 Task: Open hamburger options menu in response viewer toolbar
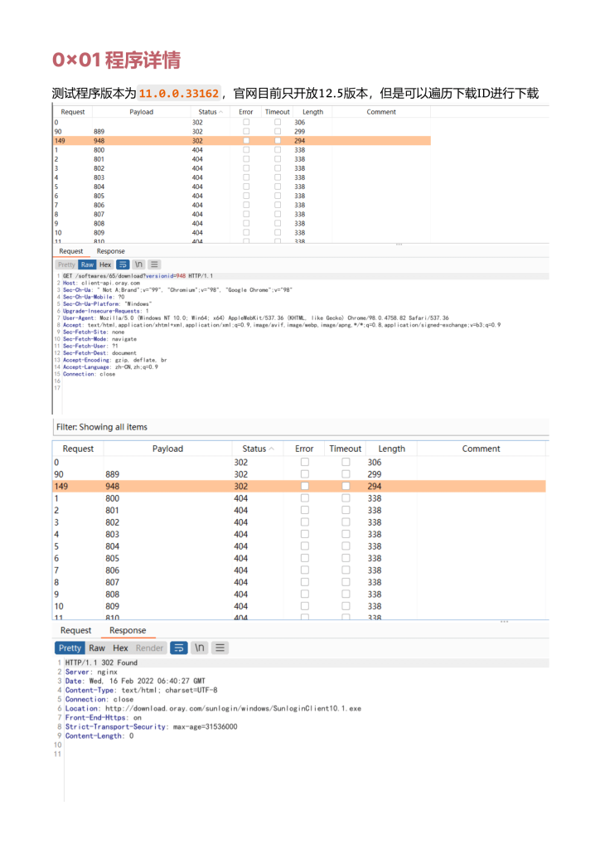[220, 648]
